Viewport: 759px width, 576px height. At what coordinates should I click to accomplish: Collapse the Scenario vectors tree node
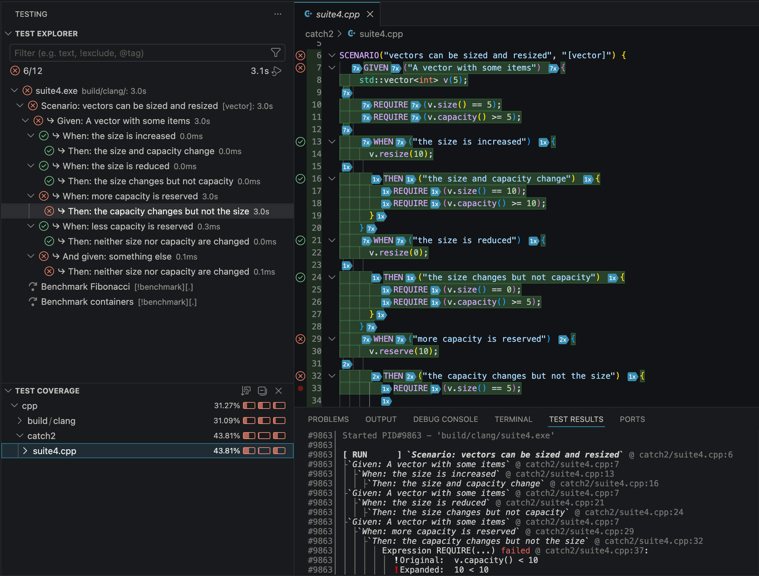[20, 105]
